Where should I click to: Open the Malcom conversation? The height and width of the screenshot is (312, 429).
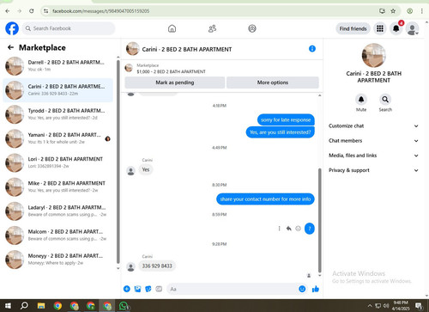(x=58, y=236)
